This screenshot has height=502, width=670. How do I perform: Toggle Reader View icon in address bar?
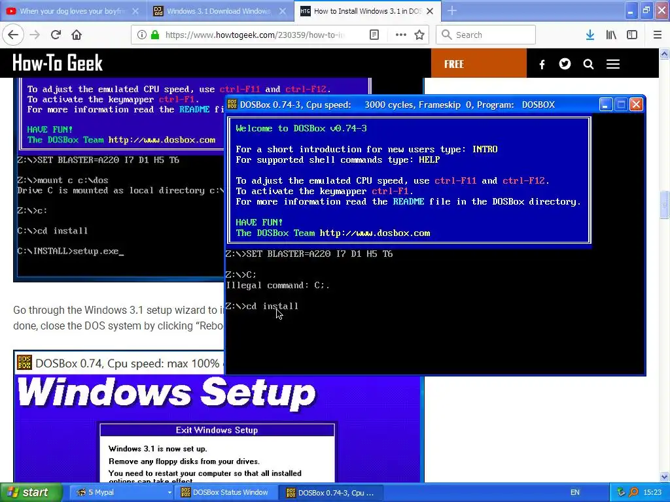click(374, 35)
